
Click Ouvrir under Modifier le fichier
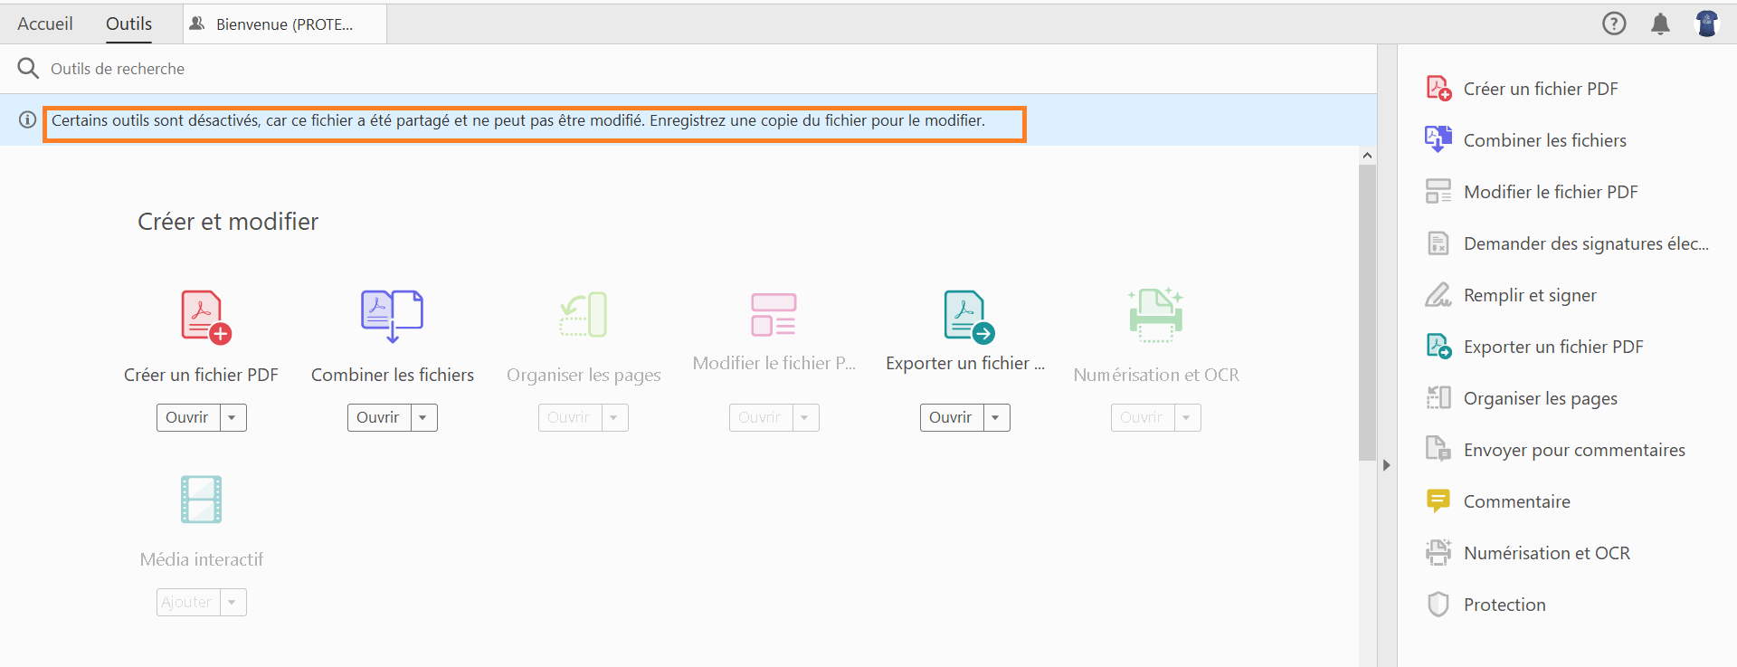click(x=761, y=417)
